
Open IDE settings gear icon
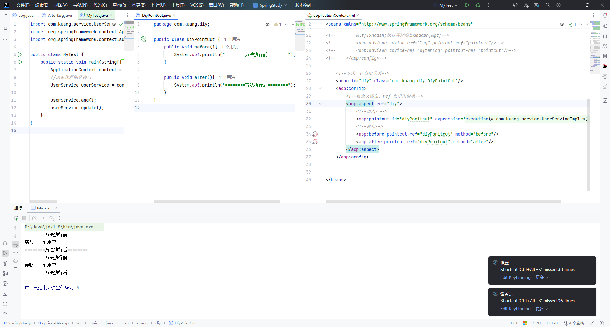pyautogui.click(x=558, y=5)
